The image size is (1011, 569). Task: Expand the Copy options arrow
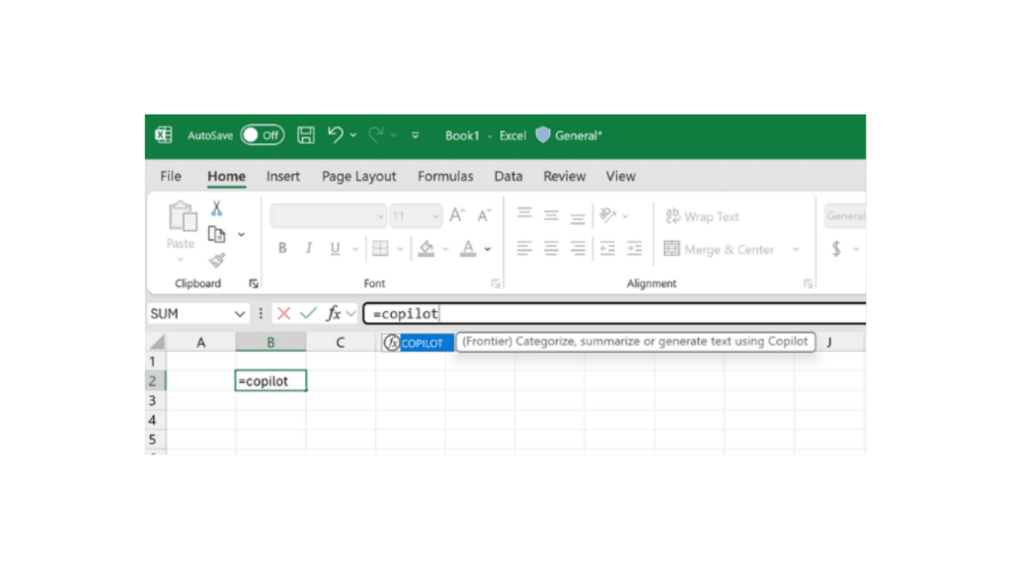(241, 235)
